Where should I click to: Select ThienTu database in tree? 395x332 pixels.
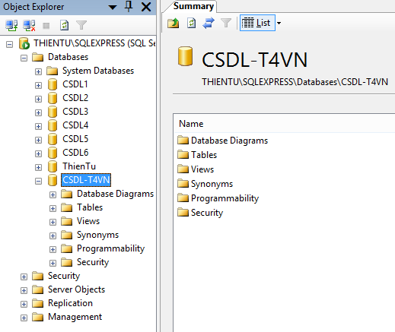[79, 166]
